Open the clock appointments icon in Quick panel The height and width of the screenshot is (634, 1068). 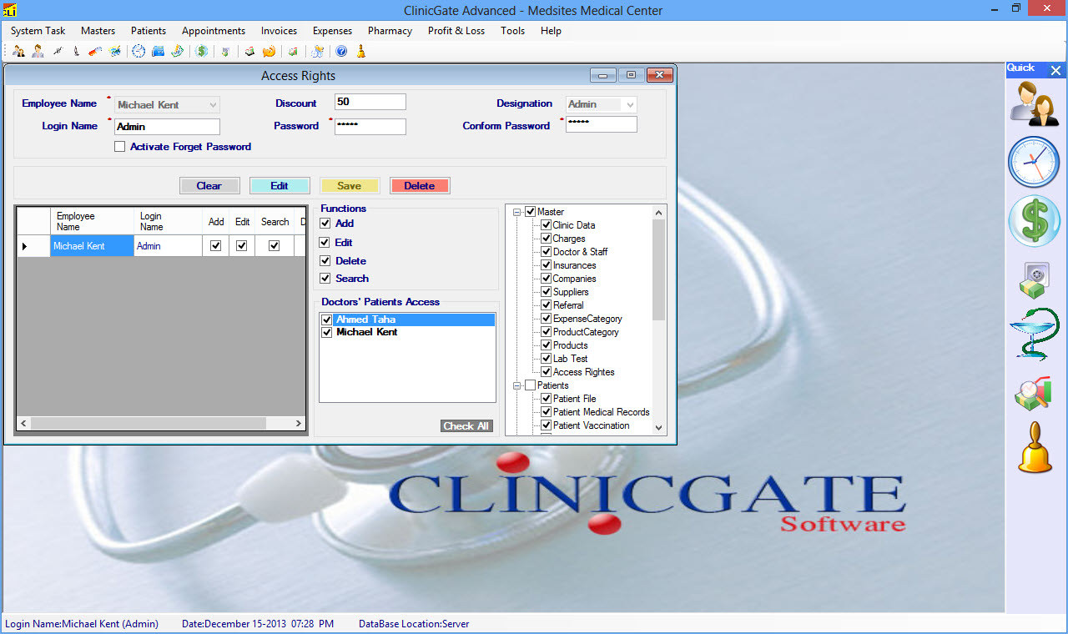[1034, 162]
